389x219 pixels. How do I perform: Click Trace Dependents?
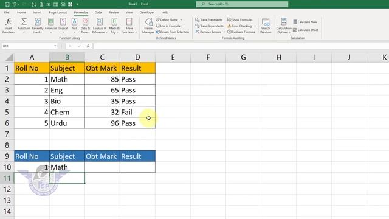click(209, 26)
